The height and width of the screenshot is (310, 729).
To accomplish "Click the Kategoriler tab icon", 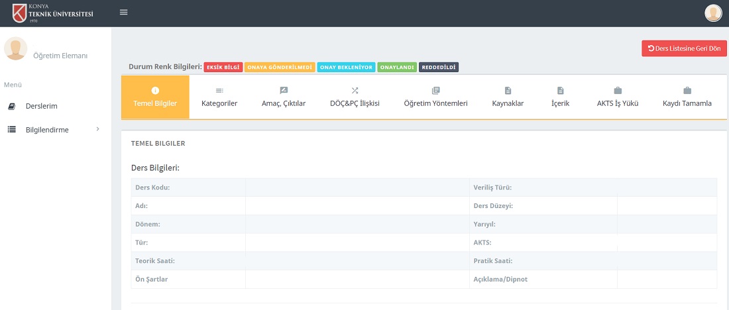I will [219, 91].
